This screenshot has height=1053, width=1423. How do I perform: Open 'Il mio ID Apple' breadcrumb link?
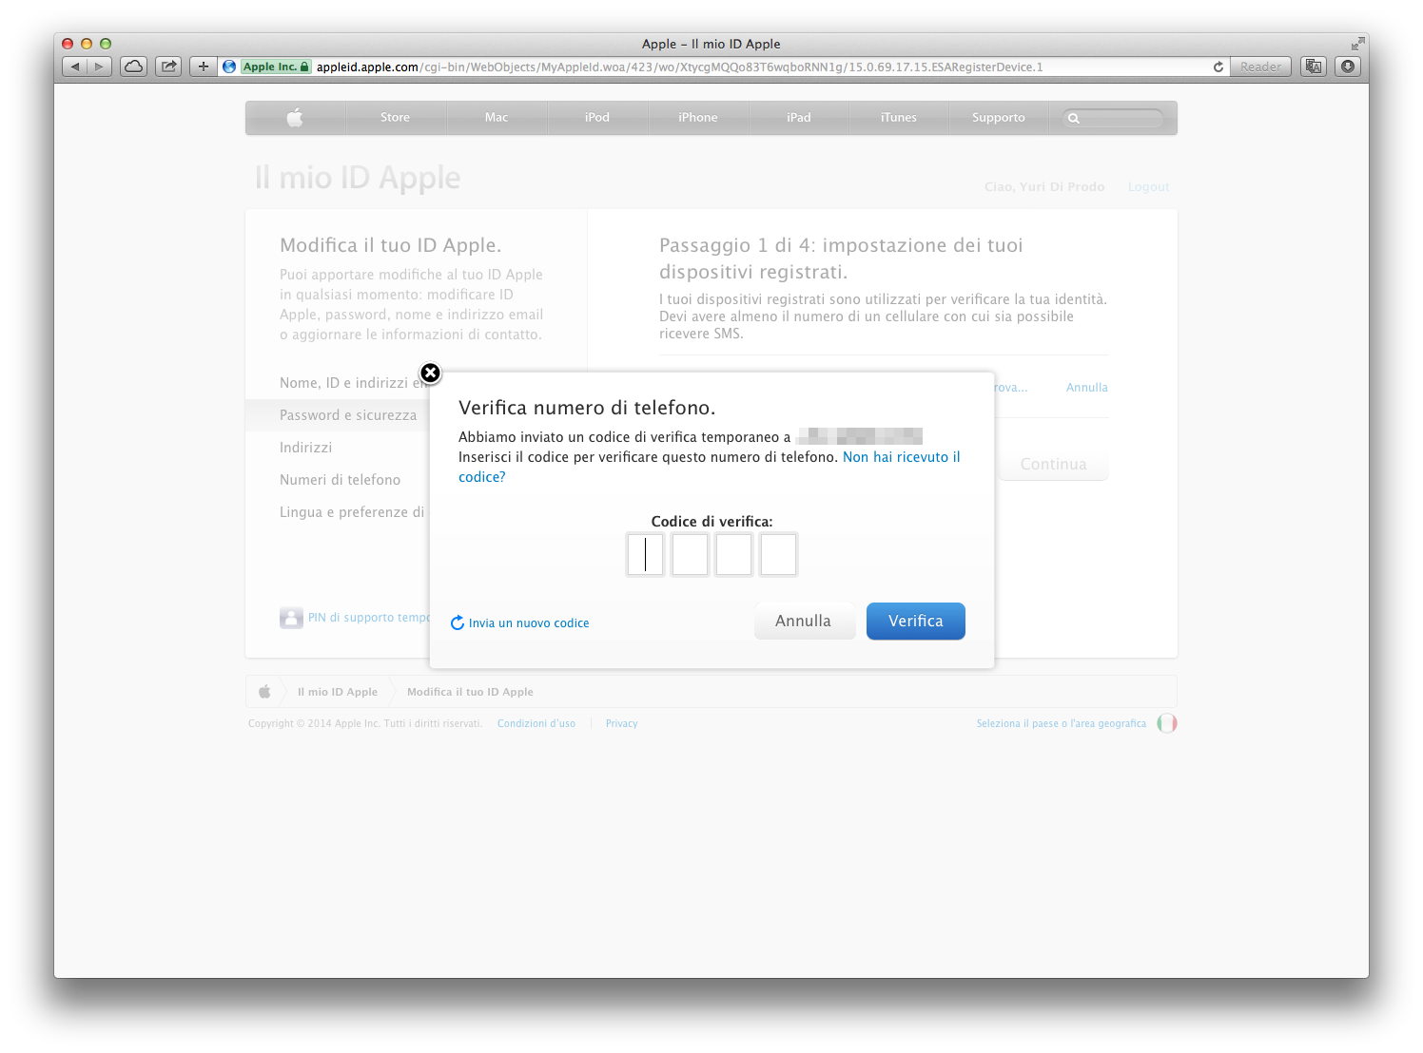pyautogui.click(x=338, y=692)
